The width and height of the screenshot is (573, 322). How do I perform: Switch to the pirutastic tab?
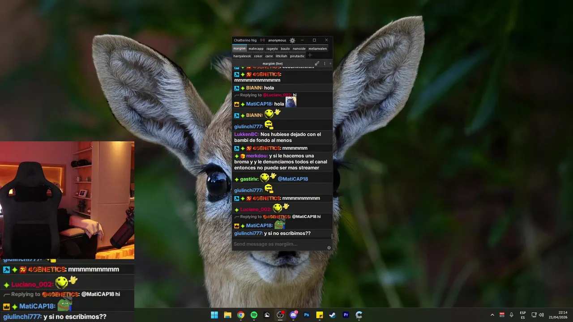click(297, 56)
